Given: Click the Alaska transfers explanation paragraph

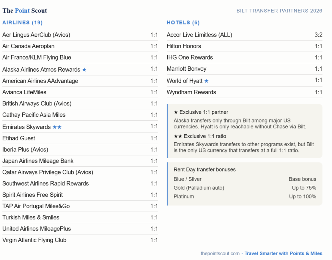Looking at the screenshot, I should pos(240,124).
